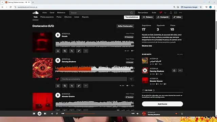Viewport: 217px width, 122px height.
Task: Click the Editar Destacados button
Action: (125, 26)
